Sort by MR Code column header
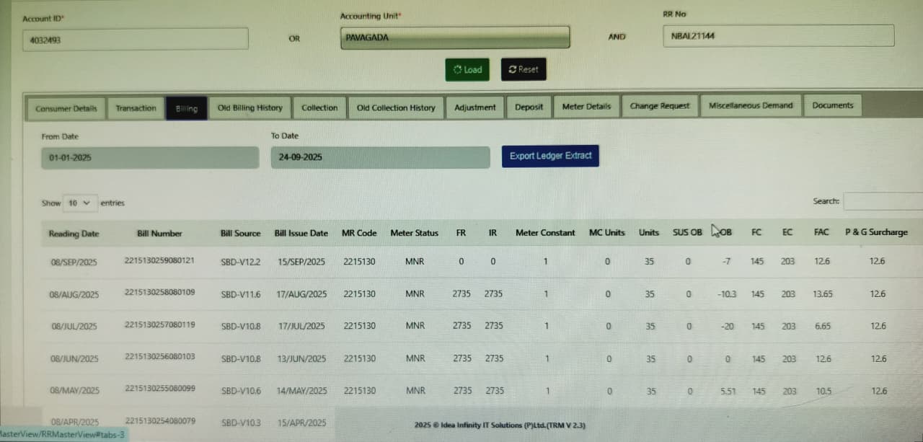The width and height of the screenshot is (923, 442). (x=359, y=234)
